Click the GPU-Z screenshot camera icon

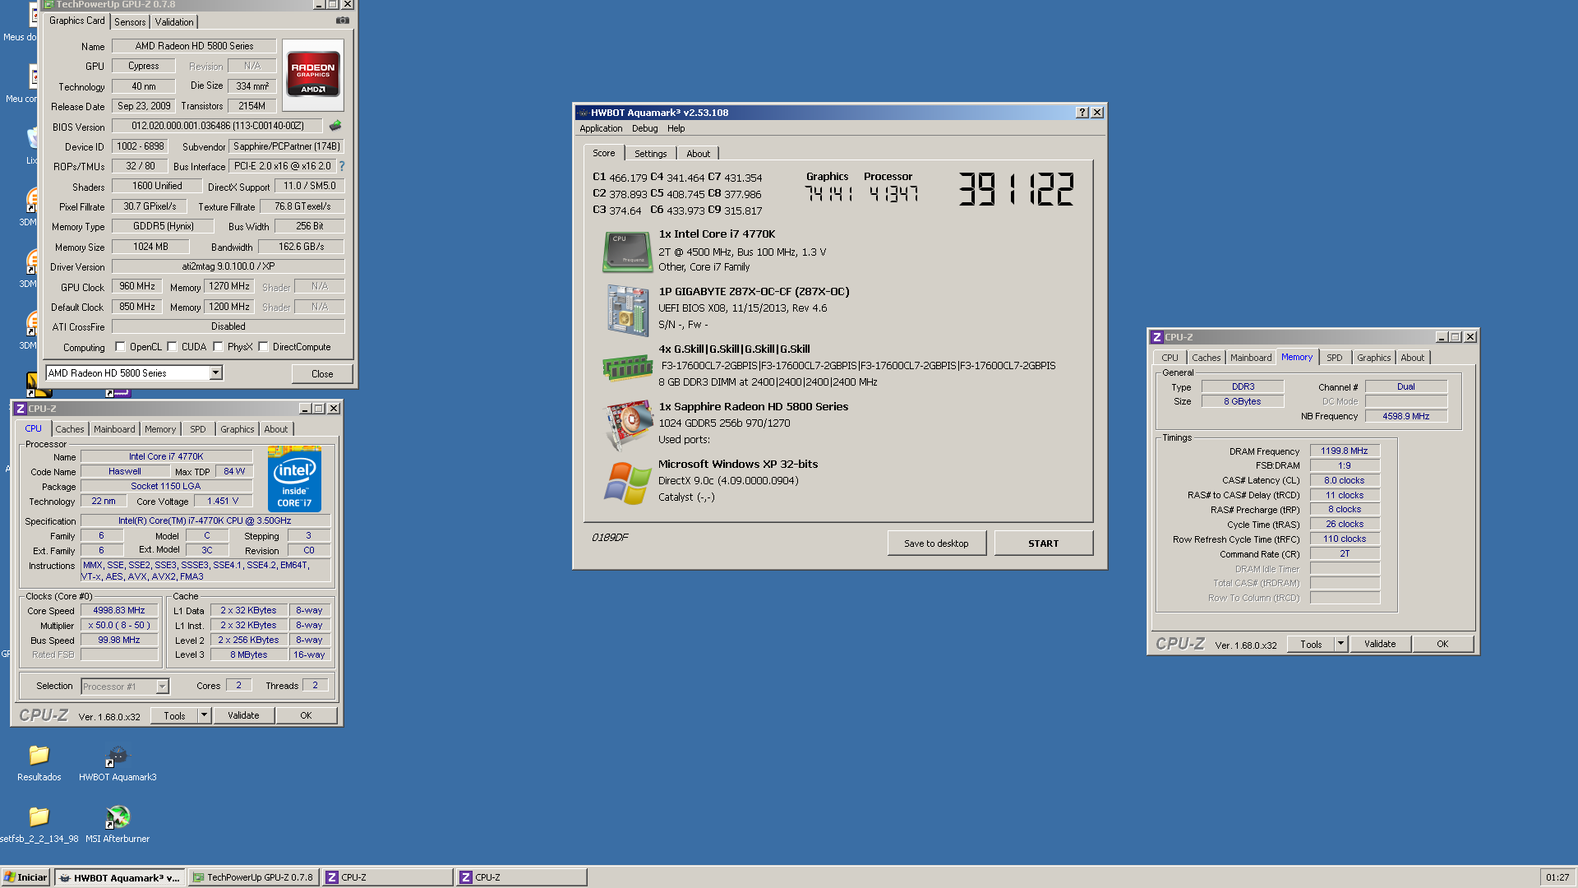tap(343, 21)
